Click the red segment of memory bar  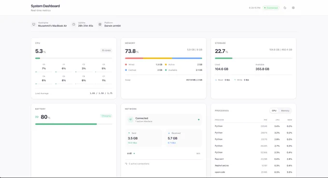point(134,58)
